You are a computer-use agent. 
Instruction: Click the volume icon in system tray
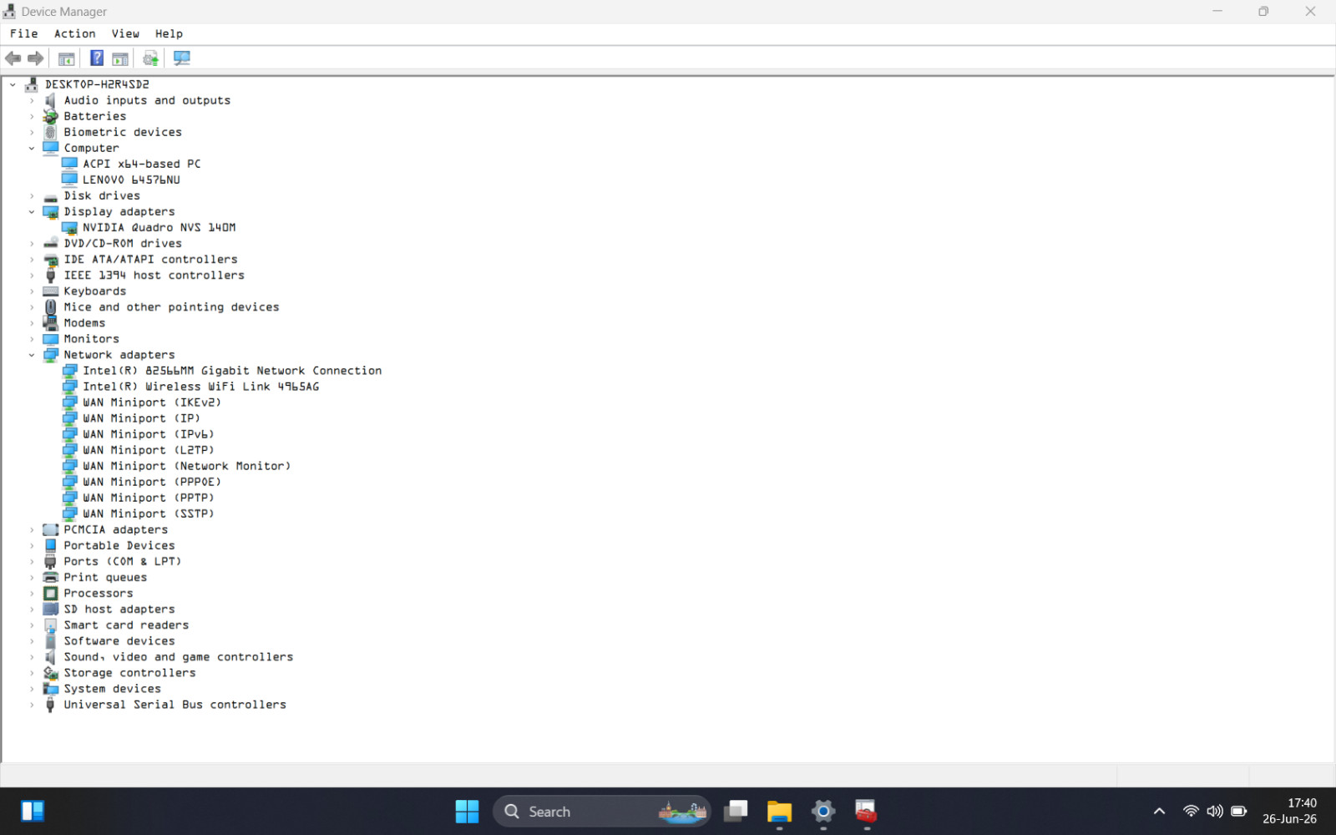click(x=1215, y=811)
